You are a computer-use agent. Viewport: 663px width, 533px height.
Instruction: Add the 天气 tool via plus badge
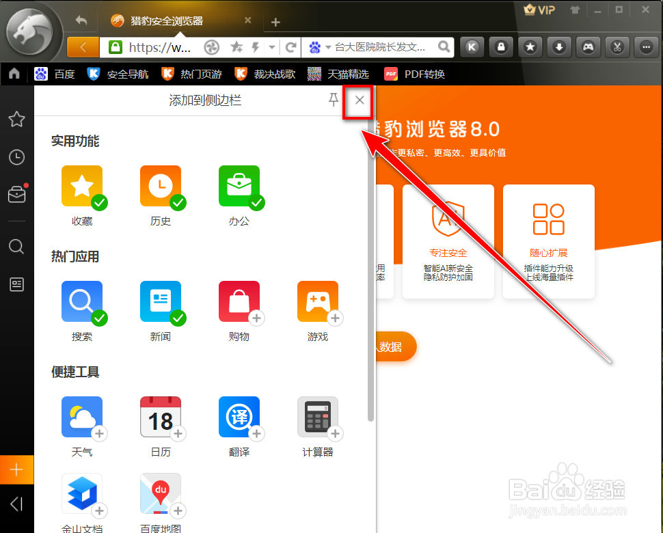coord(100,433)
